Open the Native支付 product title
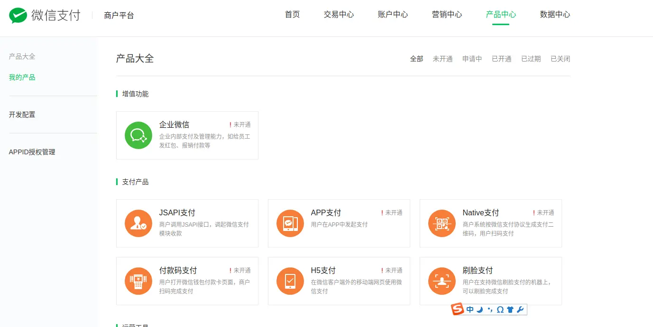 480,213
